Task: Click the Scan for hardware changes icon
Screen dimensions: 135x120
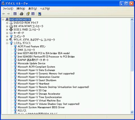Action: tap(40, 14)
